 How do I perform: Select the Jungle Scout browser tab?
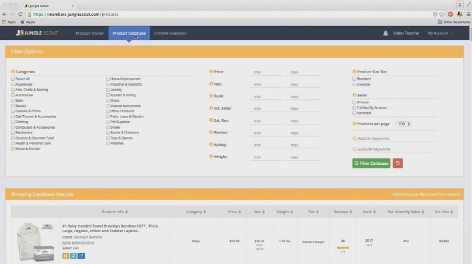(x=50, y=6)
